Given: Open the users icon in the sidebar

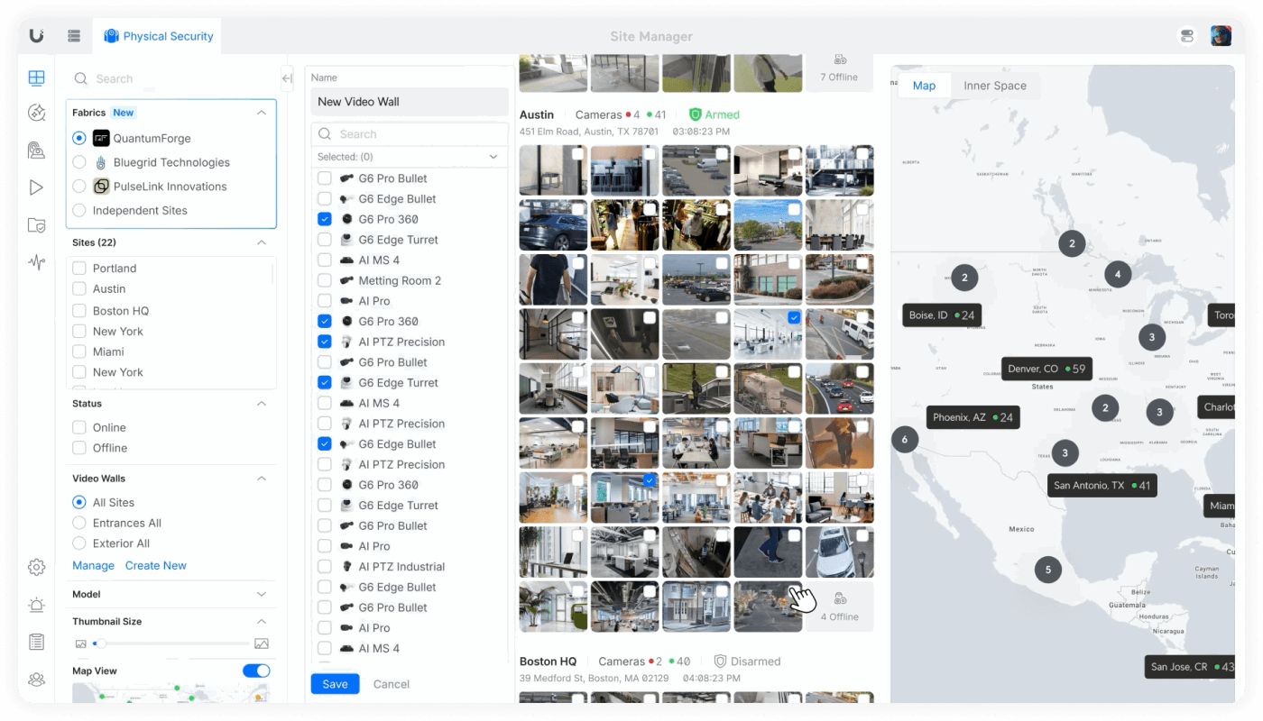Looking at the screenshot, I should pos(36,680).
